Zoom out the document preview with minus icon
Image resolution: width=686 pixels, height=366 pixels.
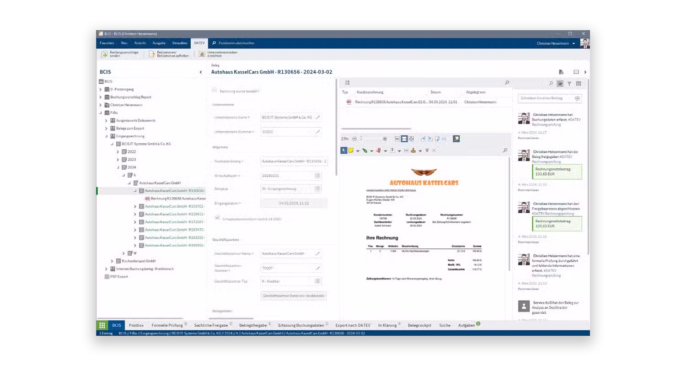[354, 139]
